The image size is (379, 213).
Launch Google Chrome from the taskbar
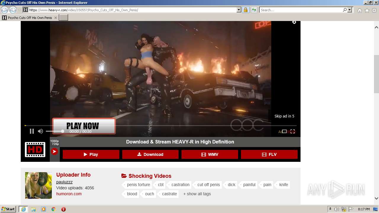click(x=54, y=209)
